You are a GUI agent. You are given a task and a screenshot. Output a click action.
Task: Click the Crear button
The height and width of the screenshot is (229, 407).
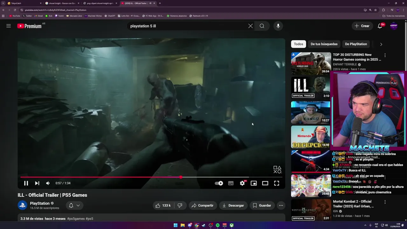pyautogui.click(x=362, y=26)
